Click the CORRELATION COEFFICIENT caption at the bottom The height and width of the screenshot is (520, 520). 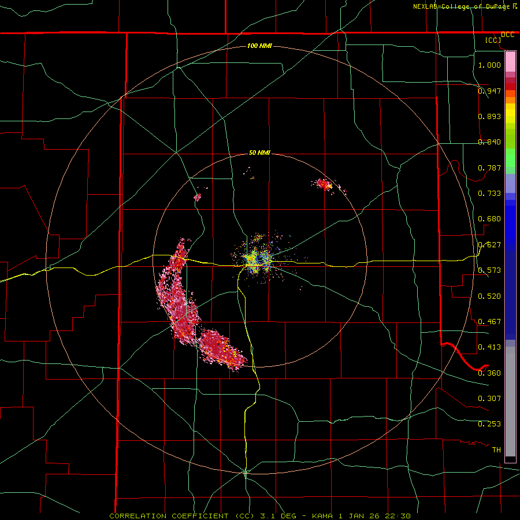(259, 516)
